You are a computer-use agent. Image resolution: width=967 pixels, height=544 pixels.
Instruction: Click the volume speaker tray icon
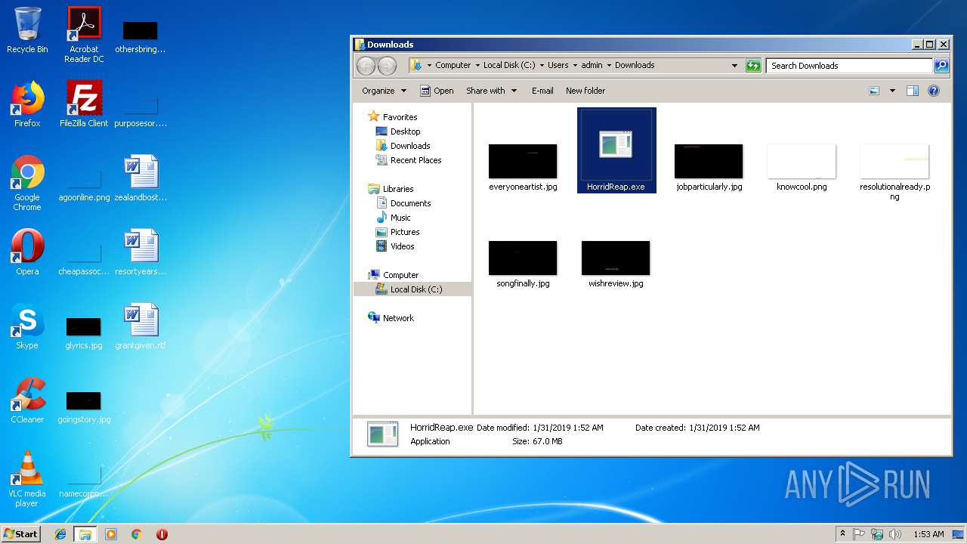(x=895, y=534)
